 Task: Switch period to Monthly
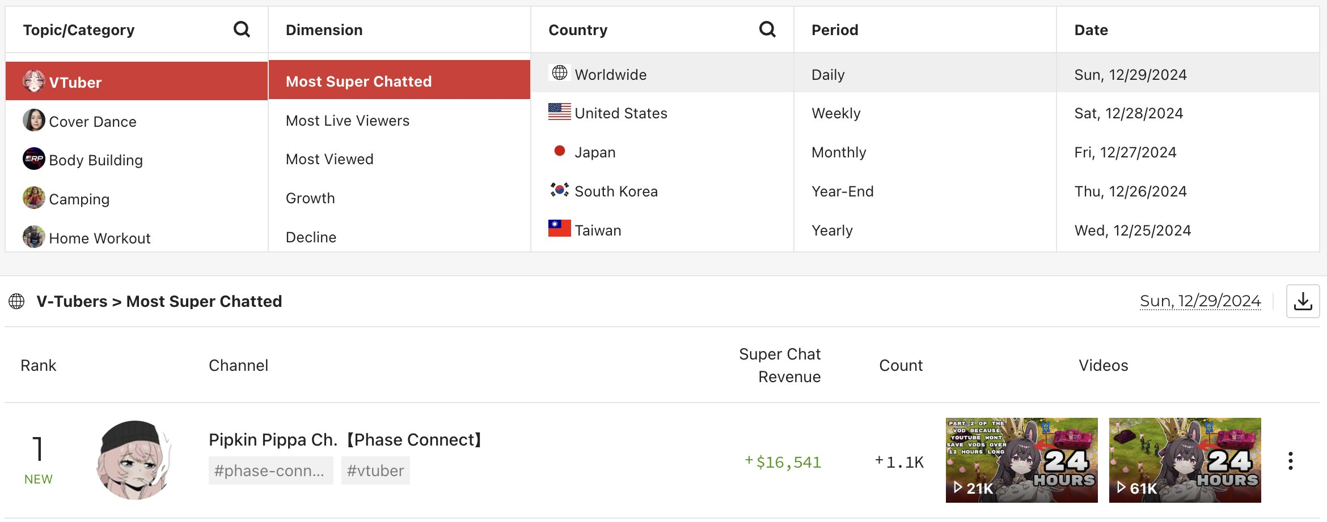click(925, 152)
